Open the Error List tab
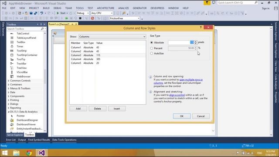The image size is (279, 157). (x=11, y=140)
